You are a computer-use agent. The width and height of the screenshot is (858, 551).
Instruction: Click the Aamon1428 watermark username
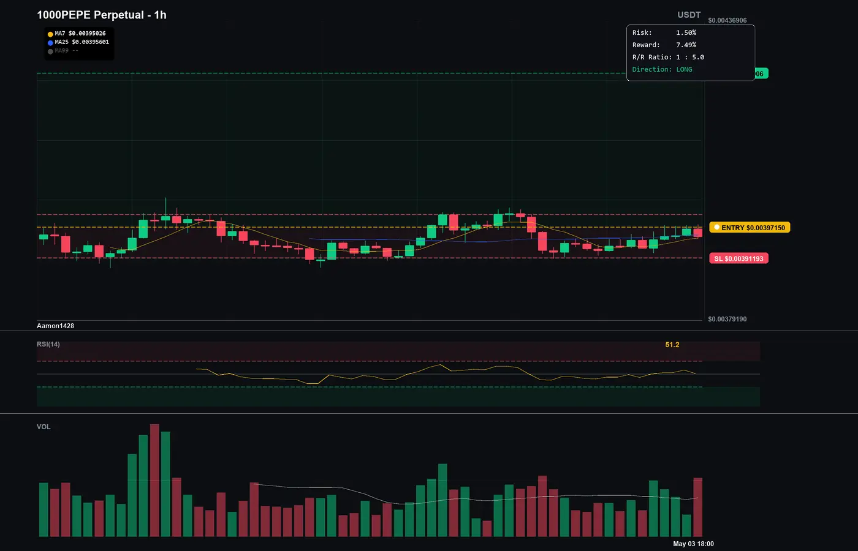[x=55, y=326]
